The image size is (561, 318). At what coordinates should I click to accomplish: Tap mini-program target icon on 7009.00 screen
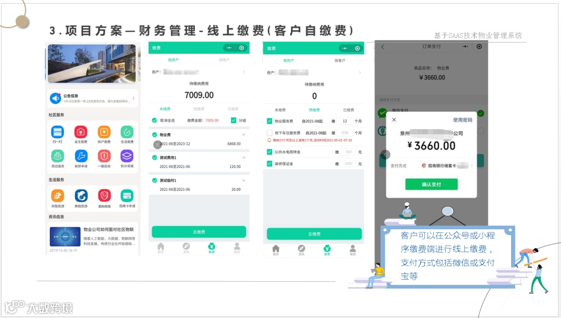(242, 48)
